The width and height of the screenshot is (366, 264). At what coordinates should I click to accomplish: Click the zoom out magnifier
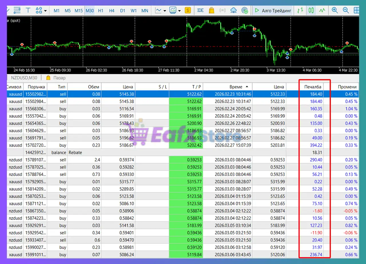click(x=346, y=10)
